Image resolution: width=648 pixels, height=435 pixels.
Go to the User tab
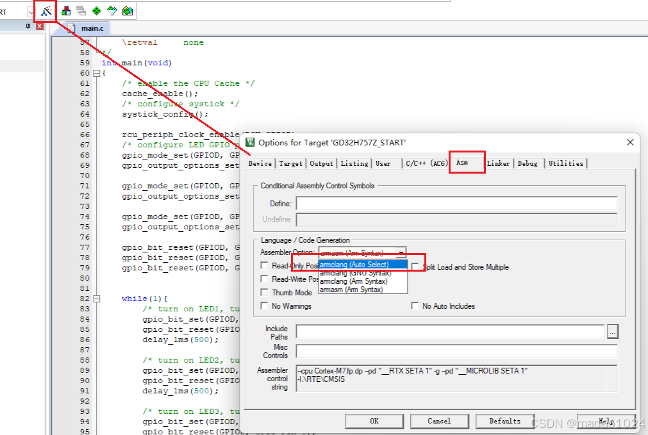(x=383, y=163)
